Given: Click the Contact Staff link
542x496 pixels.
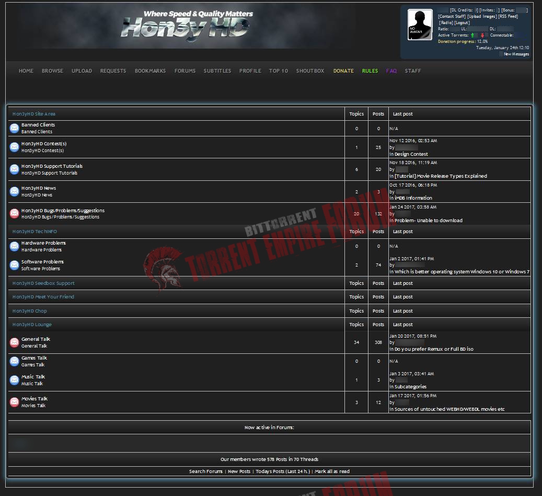Looking at the screenshot, I should (452, 17).
